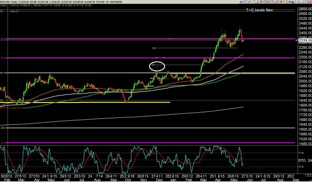Click the 1600.00 price axis label

pos(305,129)
